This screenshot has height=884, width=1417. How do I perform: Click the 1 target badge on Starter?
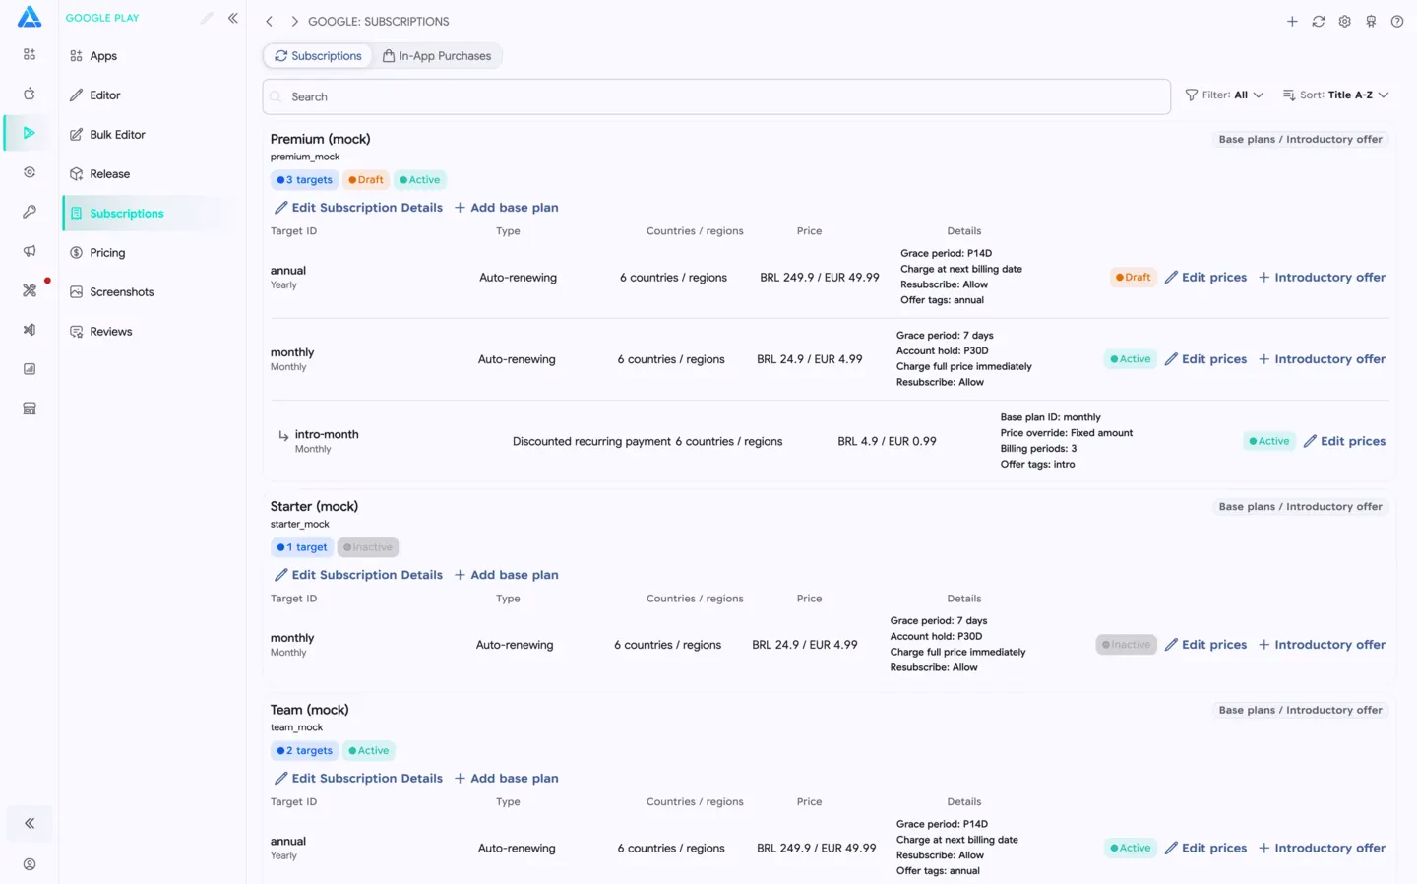[302, 547]
